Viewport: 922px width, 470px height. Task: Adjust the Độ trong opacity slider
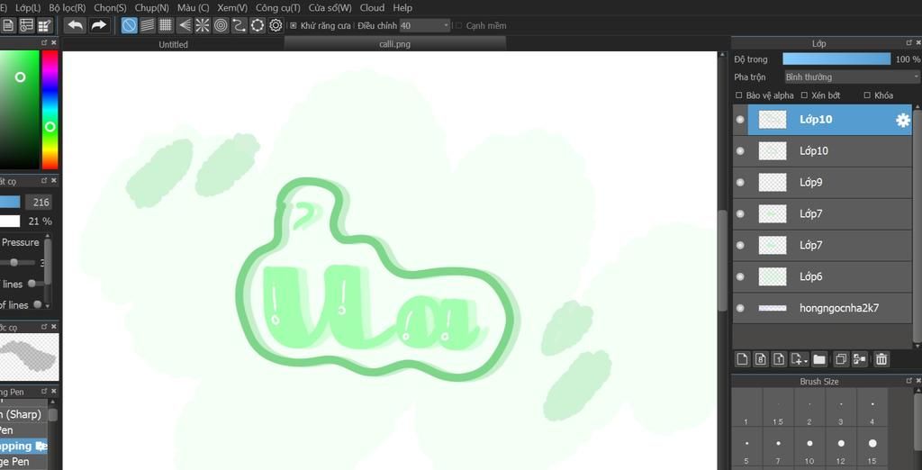point(836,59)
